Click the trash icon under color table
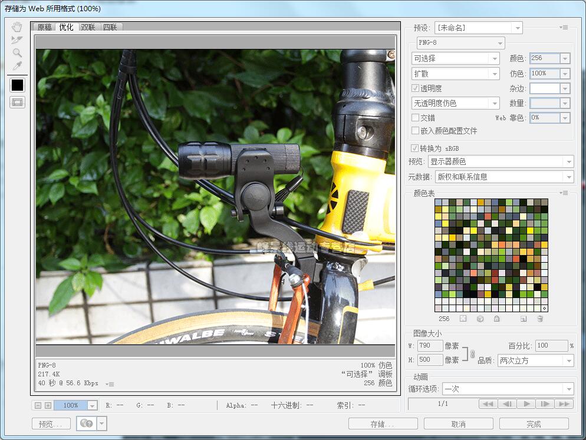 (540, 319)
